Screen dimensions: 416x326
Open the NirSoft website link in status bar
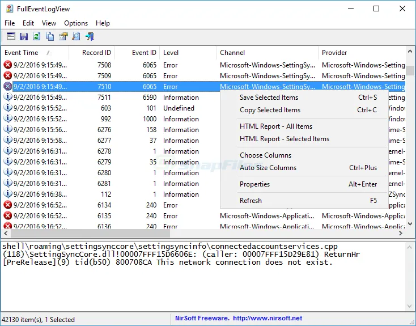tap(268, 318)
